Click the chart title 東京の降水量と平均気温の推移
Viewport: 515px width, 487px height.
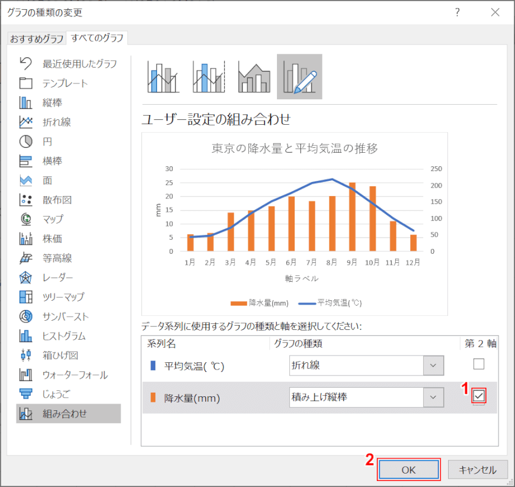coord(295,149)
